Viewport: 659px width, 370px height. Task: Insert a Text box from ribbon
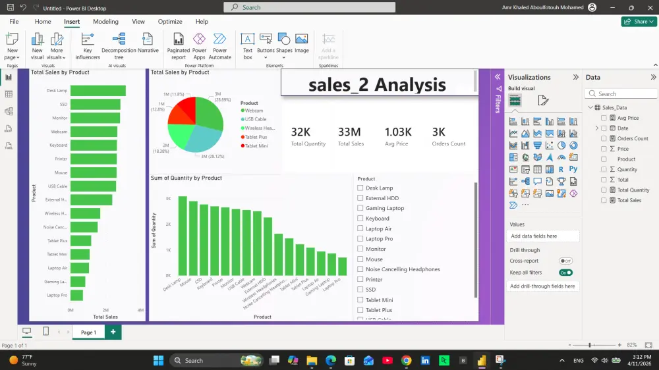[x=248, y=46]
